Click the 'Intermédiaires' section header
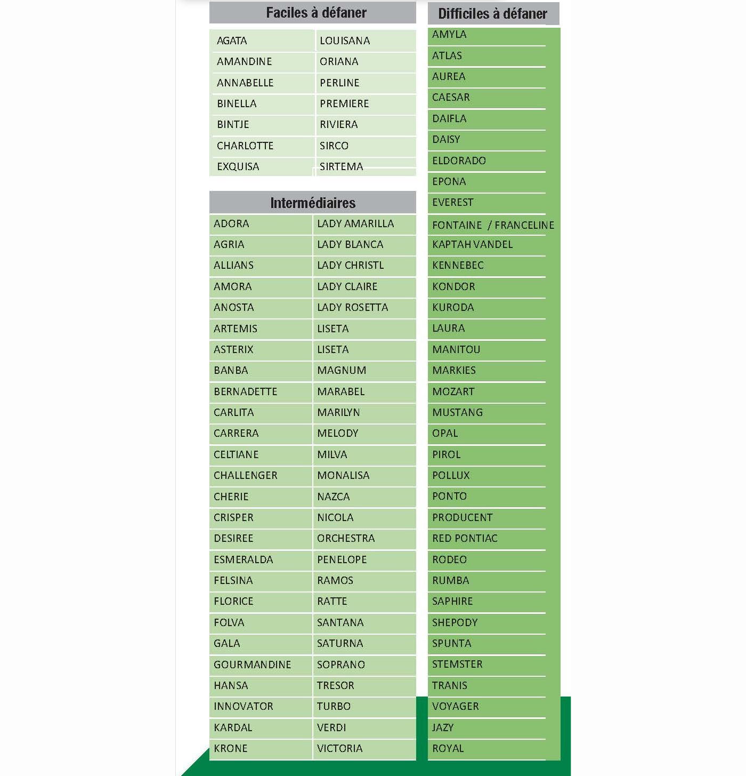The width and height of the screenshot is (746, 776). point(313,203)
